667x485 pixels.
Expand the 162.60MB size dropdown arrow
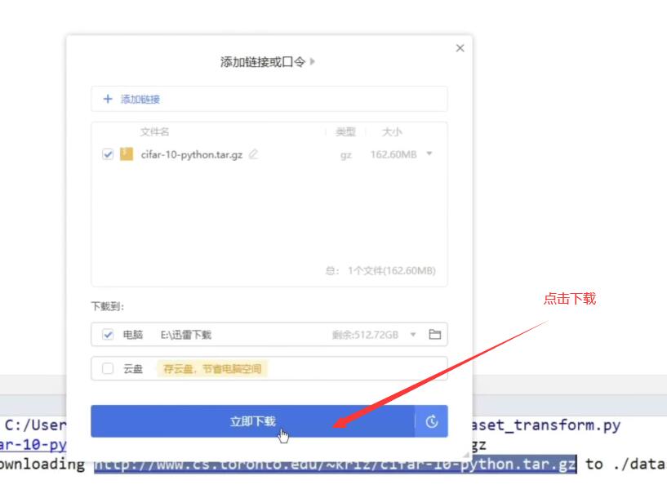(x=430, y=154)
